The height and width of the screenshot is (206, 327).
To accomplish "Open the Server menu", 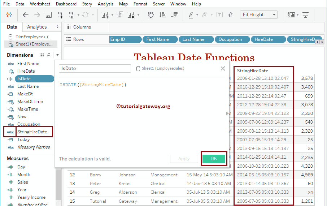I will pyautogui.click(x=159, y=4).
